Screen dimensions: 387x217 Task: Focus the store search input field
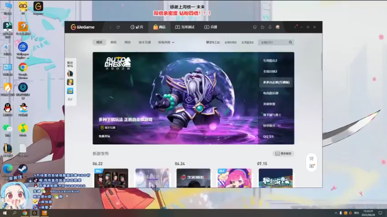coord(273,42)
